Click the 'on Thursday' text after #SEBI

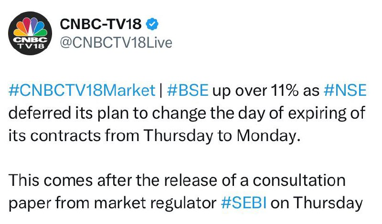click(x=317, y=203)
